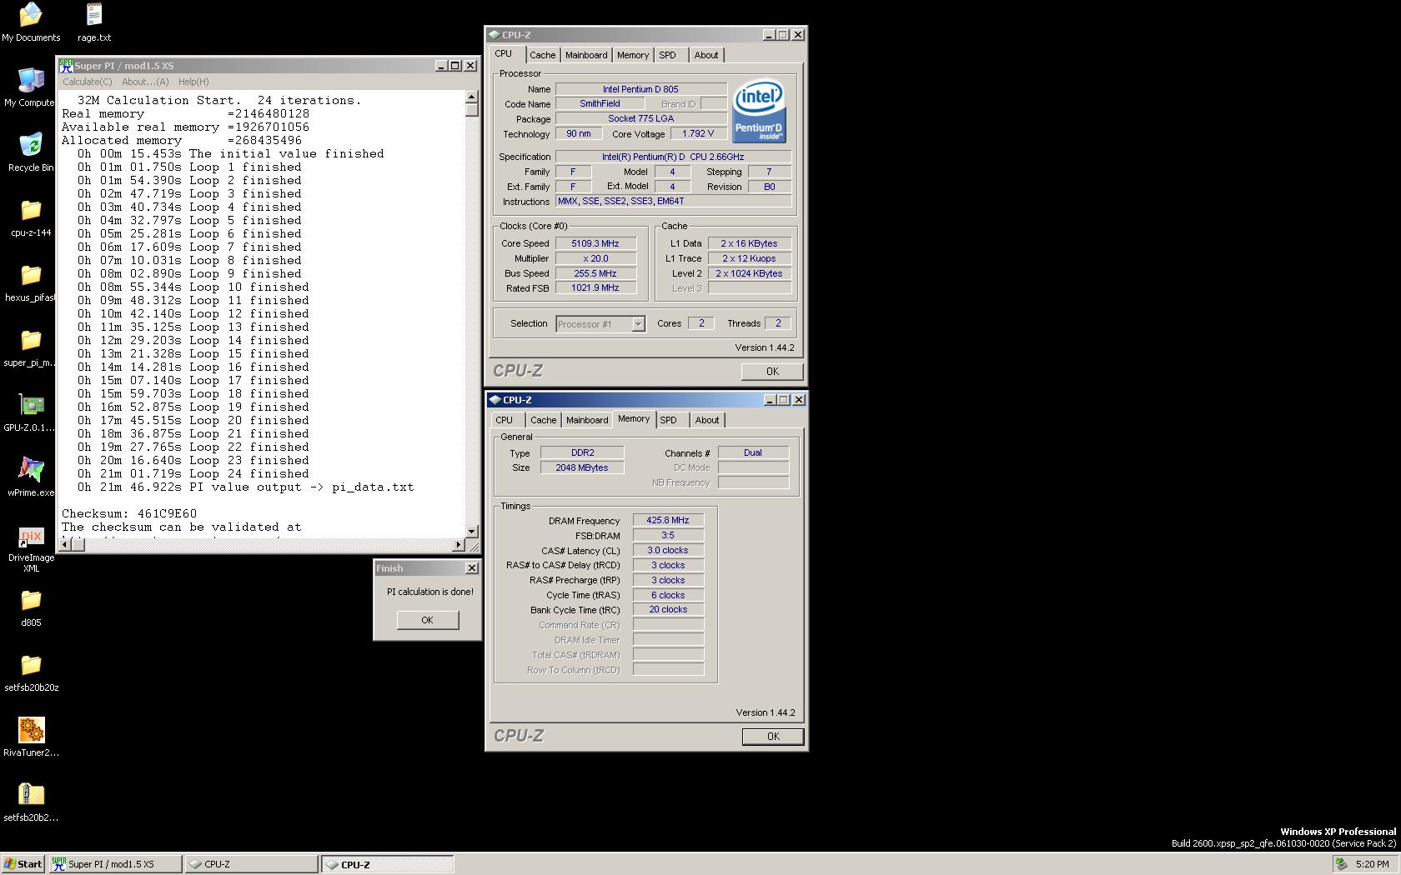Click the Bank Cycle Time 20 clocks value

click(x=668, y=609)
